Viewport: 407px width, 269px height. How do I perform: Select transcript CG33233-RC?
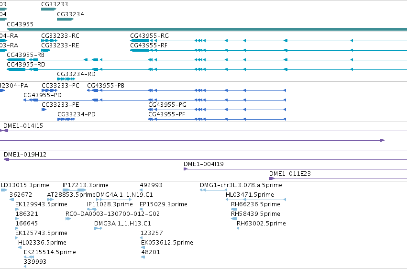[x=60, y=35]
